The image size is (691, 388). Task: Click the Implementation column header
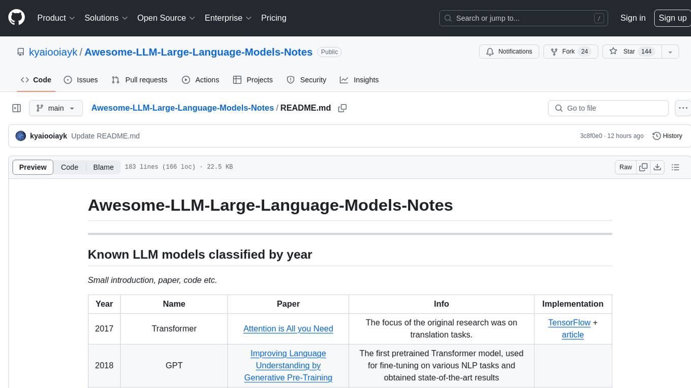573,304
